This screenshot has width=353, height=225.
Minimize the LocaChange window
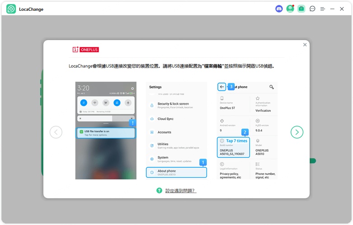coord(332,9)
